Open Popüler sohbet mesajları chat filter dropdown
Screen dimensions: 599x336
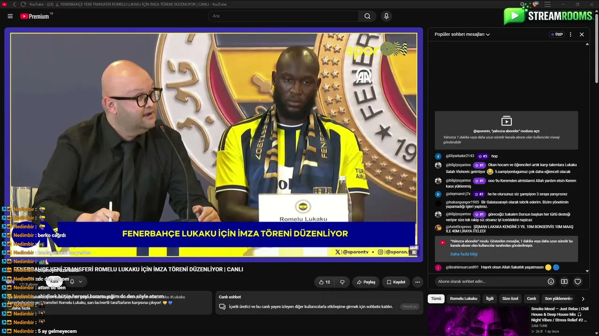coord(462,34)
